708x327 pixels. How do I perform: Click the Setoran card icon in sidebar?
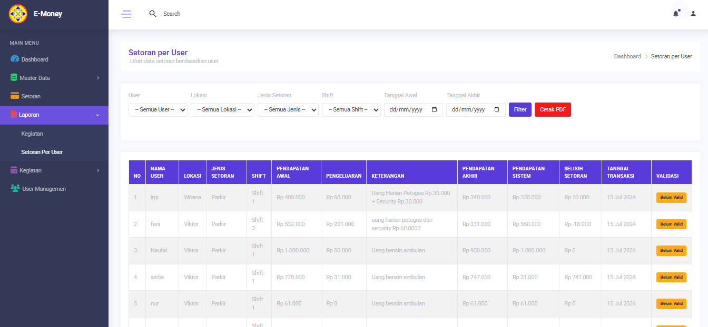coord(15,96)
